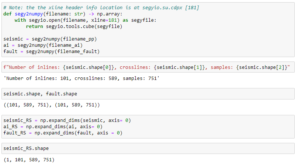
Task: Click xline=181 argument in segyio.open
Action: pyautogui.click(x=104, y=20)
